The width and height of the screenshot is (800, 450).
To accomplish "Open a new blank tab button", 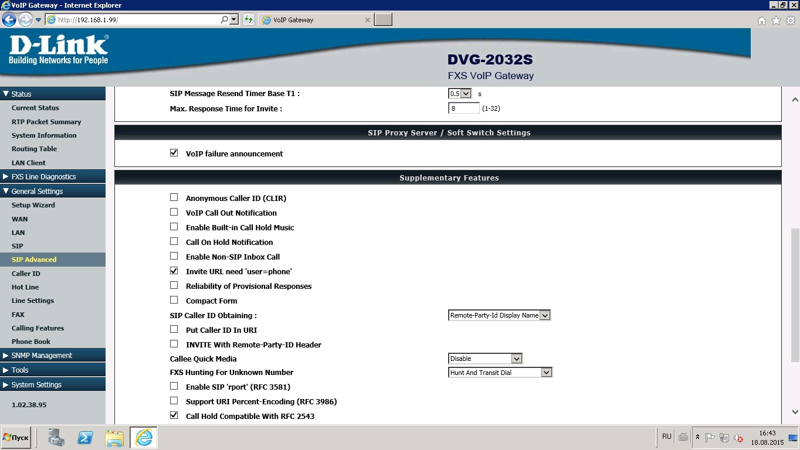I will [x=383, y=20].
